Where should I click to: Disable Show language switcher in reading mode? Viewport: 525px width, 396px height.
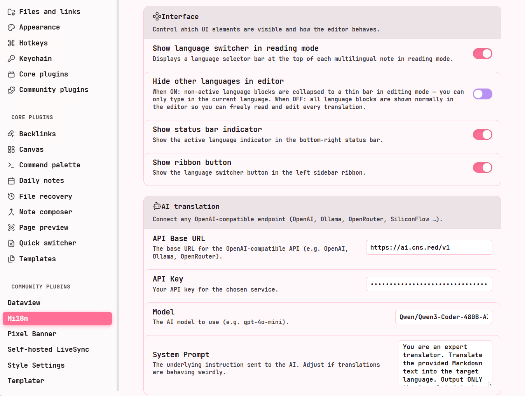[x=482, y=54]
